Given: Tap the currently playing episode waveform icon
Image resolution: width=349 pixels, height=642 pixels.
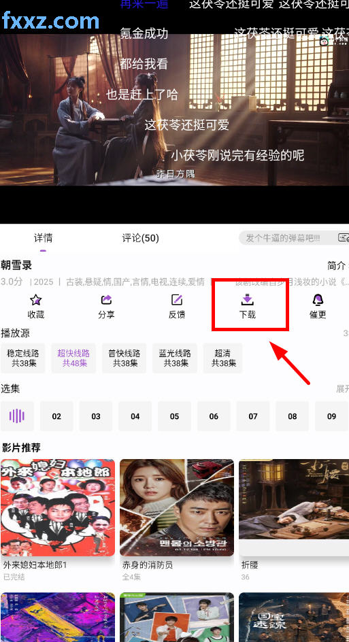Looking at the screenshot, I should tap(17, 416).
